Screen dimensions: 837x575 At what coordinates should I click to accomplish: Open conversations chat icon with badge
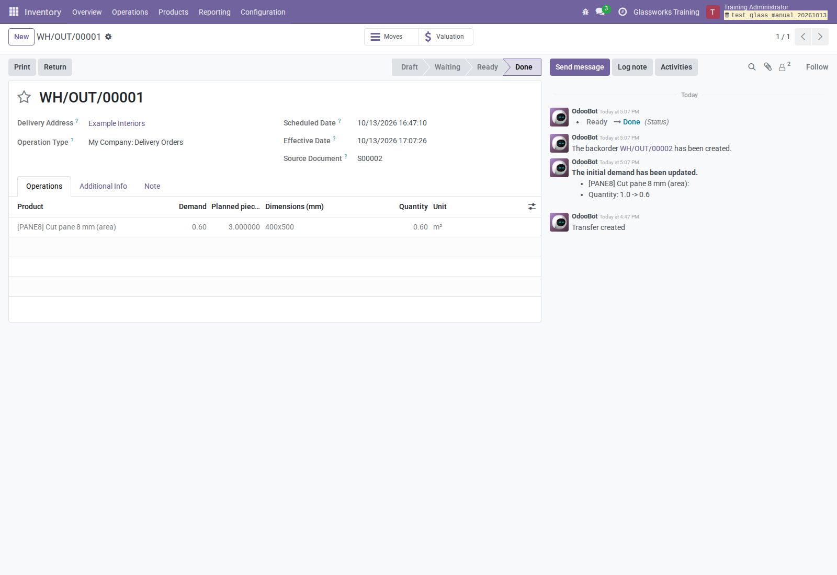tap(600, 11)
